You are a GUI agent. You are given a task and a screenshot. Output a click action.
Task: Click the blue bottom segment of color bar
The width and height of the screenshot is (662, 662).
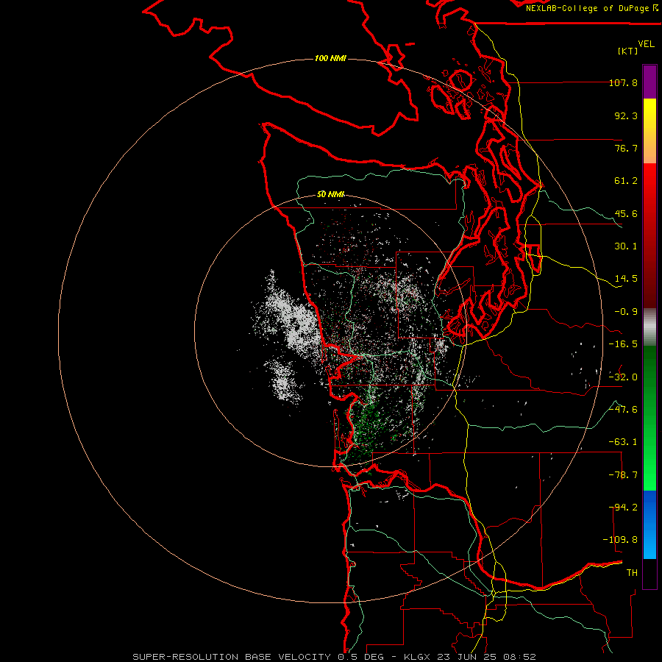[649, 524]
